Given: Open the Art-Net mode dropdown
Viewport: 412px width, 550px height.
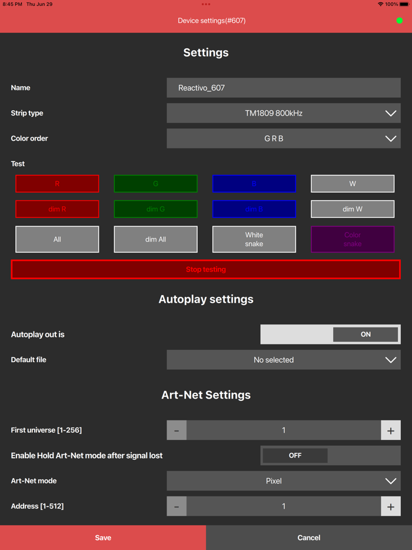Looking at the screenshot, I should 284,481.
